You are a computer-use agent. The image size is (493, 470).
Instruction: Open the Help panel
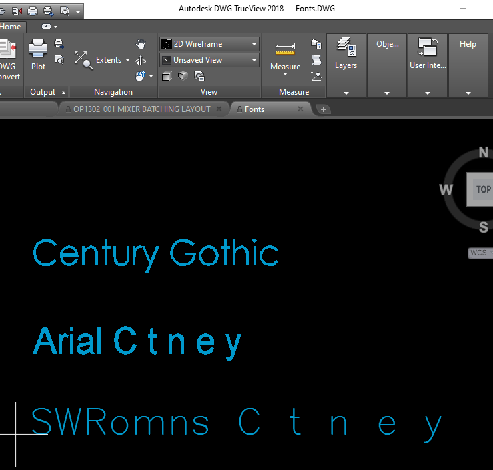coord(468,44)
